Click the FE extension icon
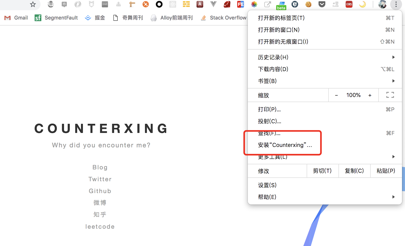The image size is (405, 246). (x=240, y=4)
